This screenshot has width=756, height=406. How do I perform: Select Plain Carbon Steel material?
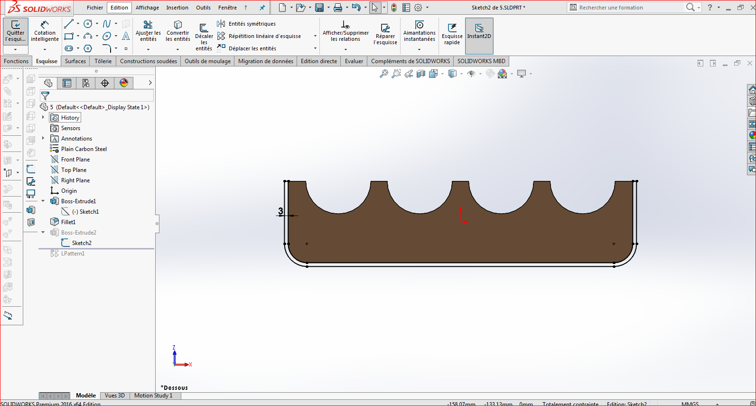click(x=84, y=149)
